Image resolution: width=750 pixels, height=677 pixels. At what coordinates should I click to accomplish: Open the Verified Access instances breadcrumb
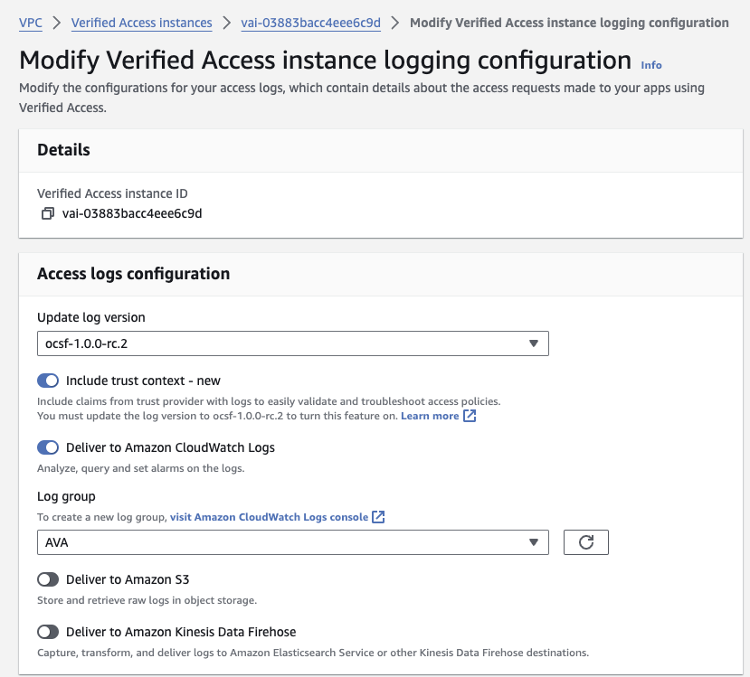coord(141,23)
